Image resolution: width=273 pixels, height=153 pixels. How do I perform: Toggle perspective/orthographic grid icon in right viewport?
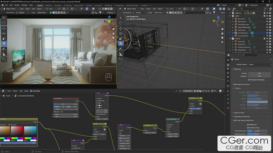tap(222, 42)
